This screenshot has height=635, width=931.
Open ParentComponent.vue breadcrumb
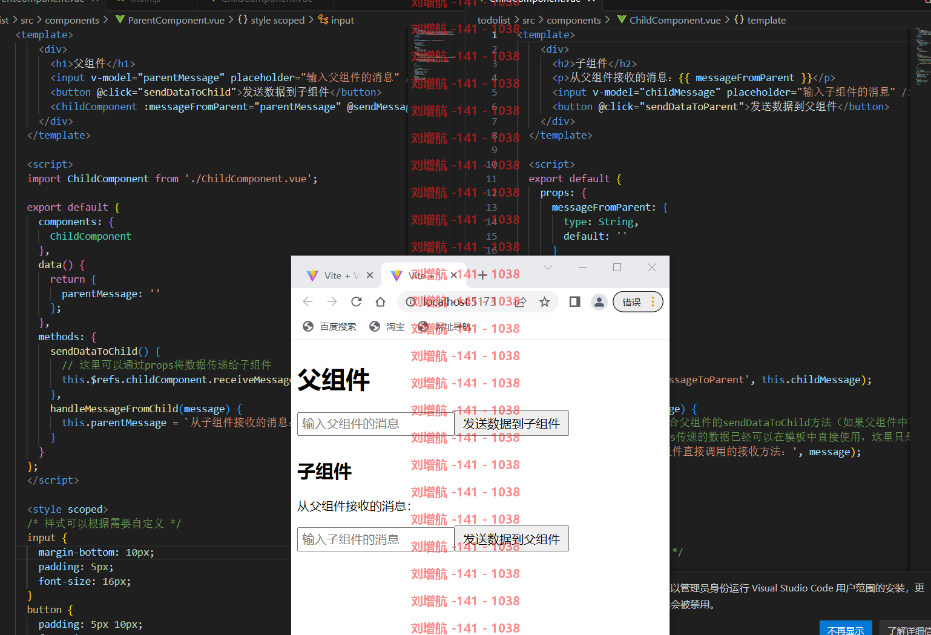click(176, 20)
